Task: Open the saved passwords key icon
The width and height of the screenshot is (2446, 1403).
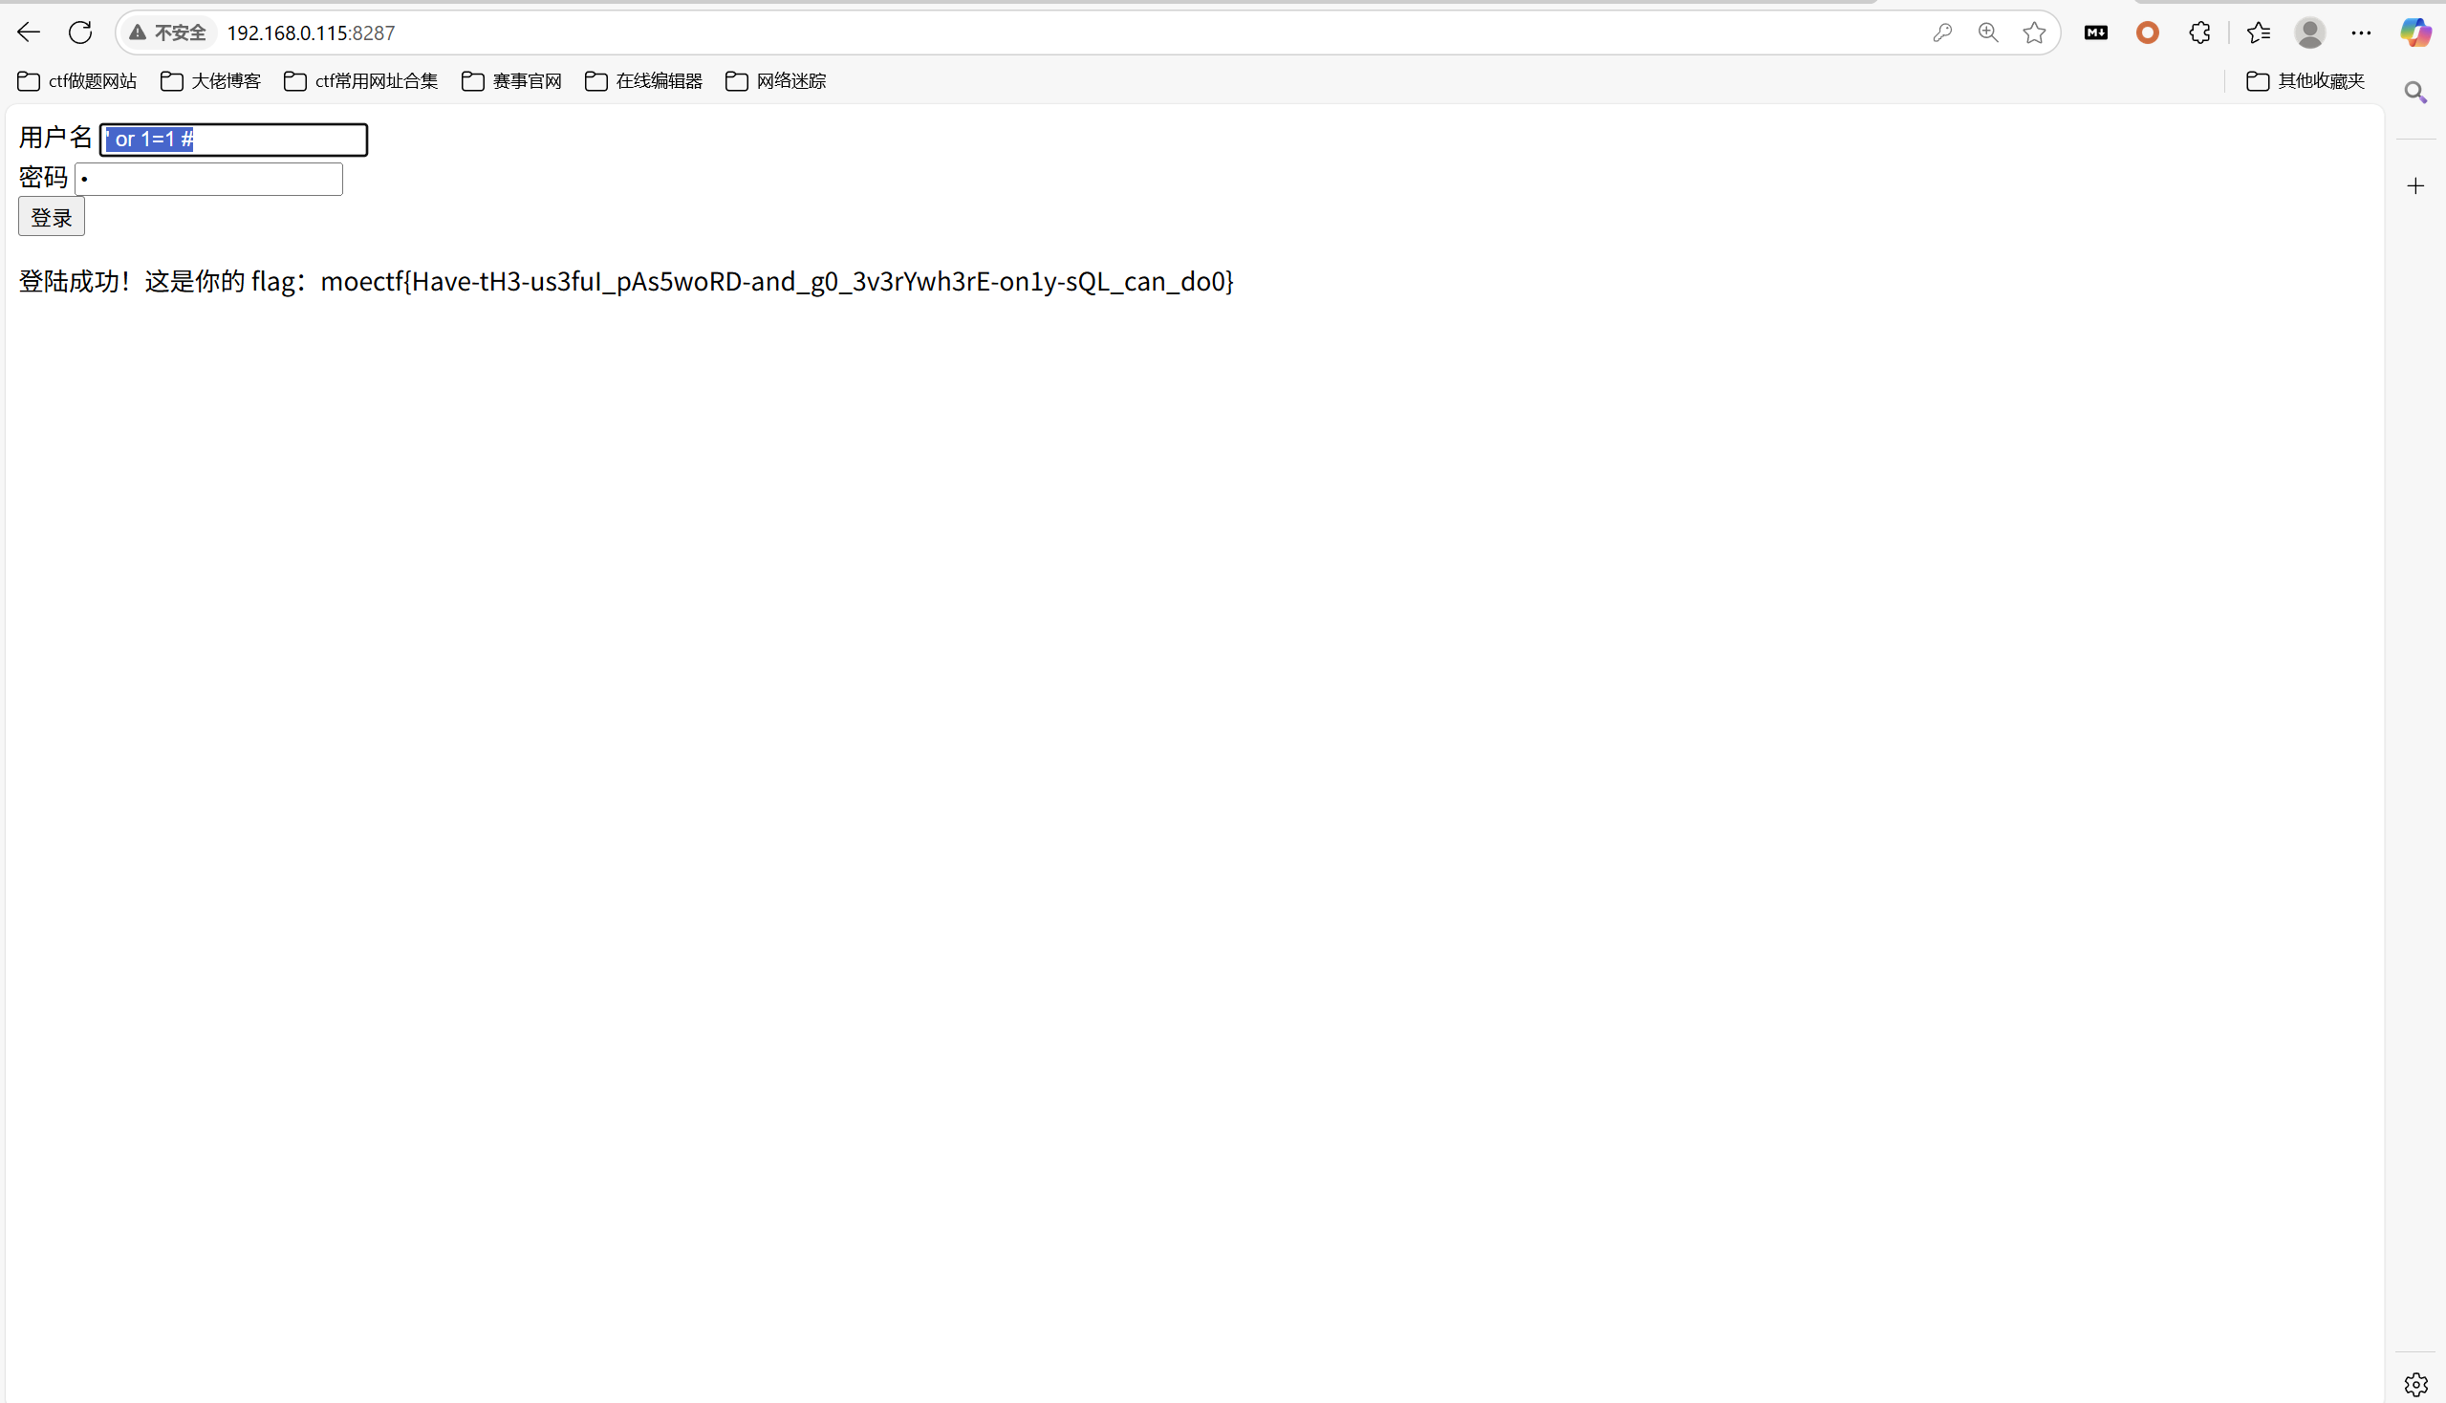Action: (1942, 32)
